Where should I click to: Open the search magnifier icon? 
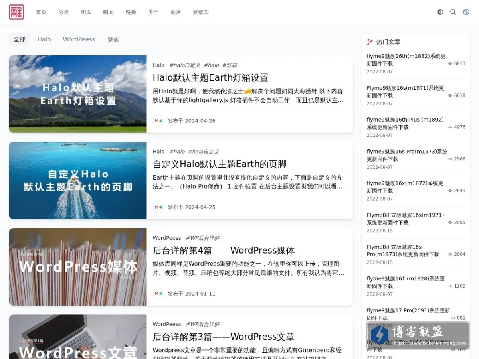coord(453,12)
